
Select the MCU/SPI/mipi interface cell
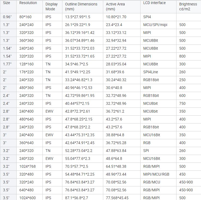click(x=155, y=25)
